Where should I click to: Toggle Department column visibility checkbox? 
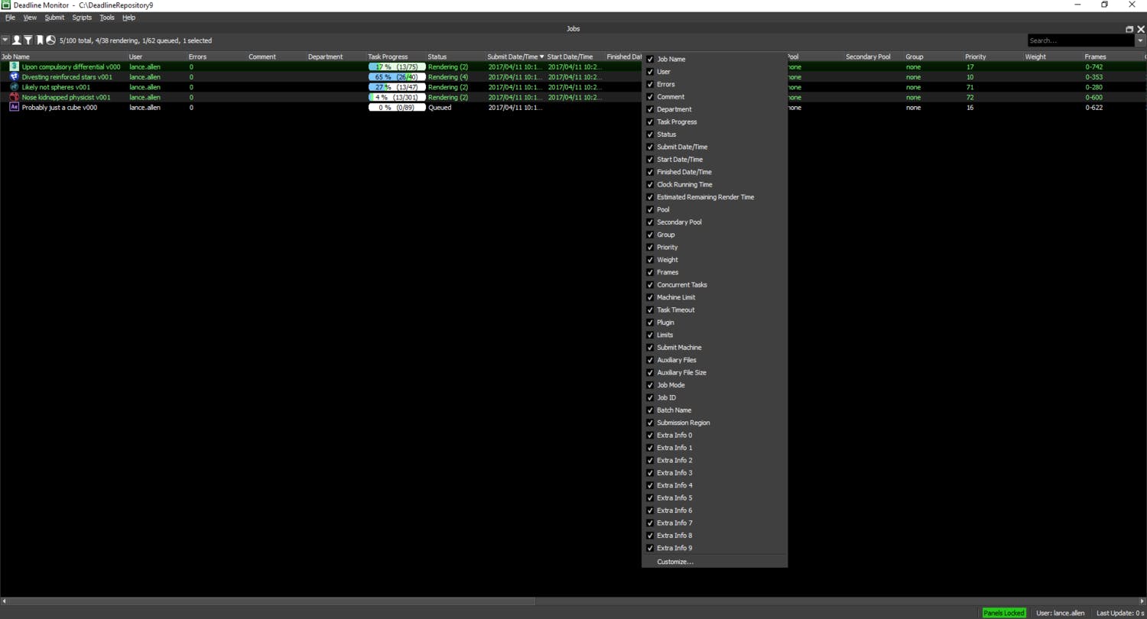coord(650,109)
